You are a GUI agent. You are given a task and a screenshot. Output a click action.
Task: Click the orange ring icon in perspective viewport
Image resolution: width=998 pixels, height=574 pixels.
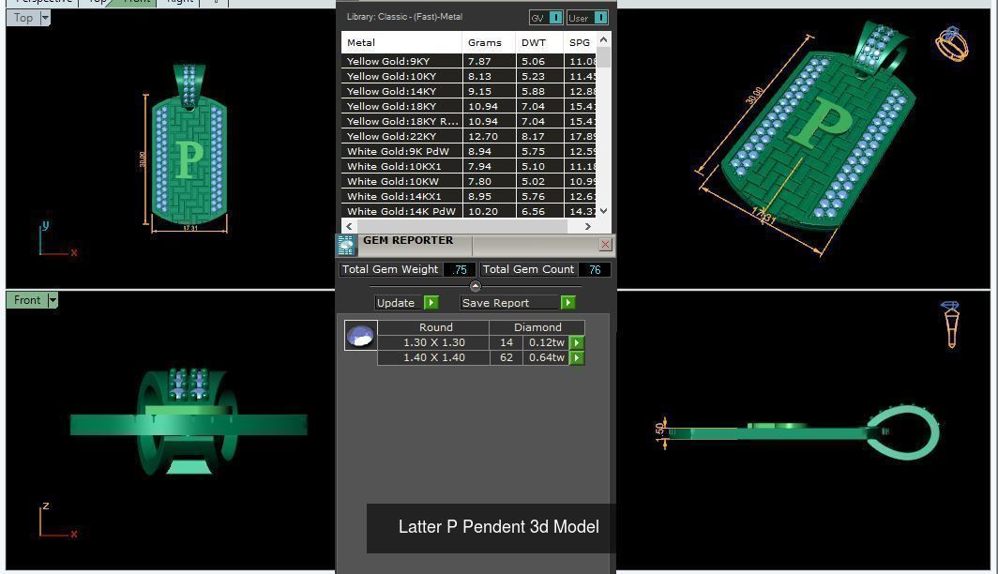pyautogui.click(x=951, y=44)
